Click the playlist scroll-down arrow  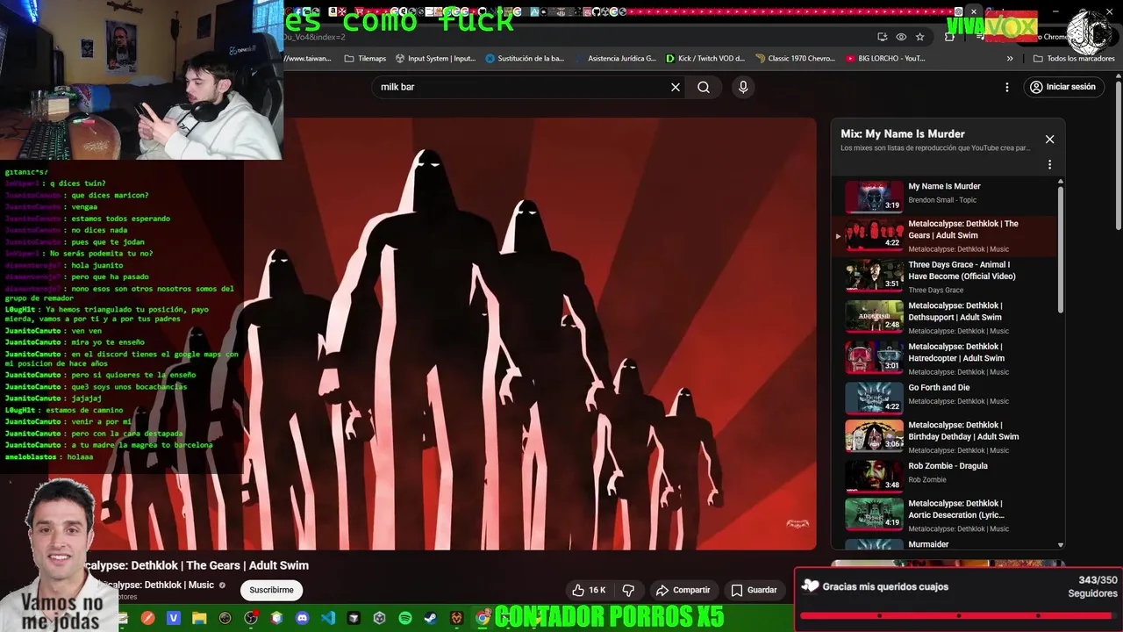point(1061,545)
